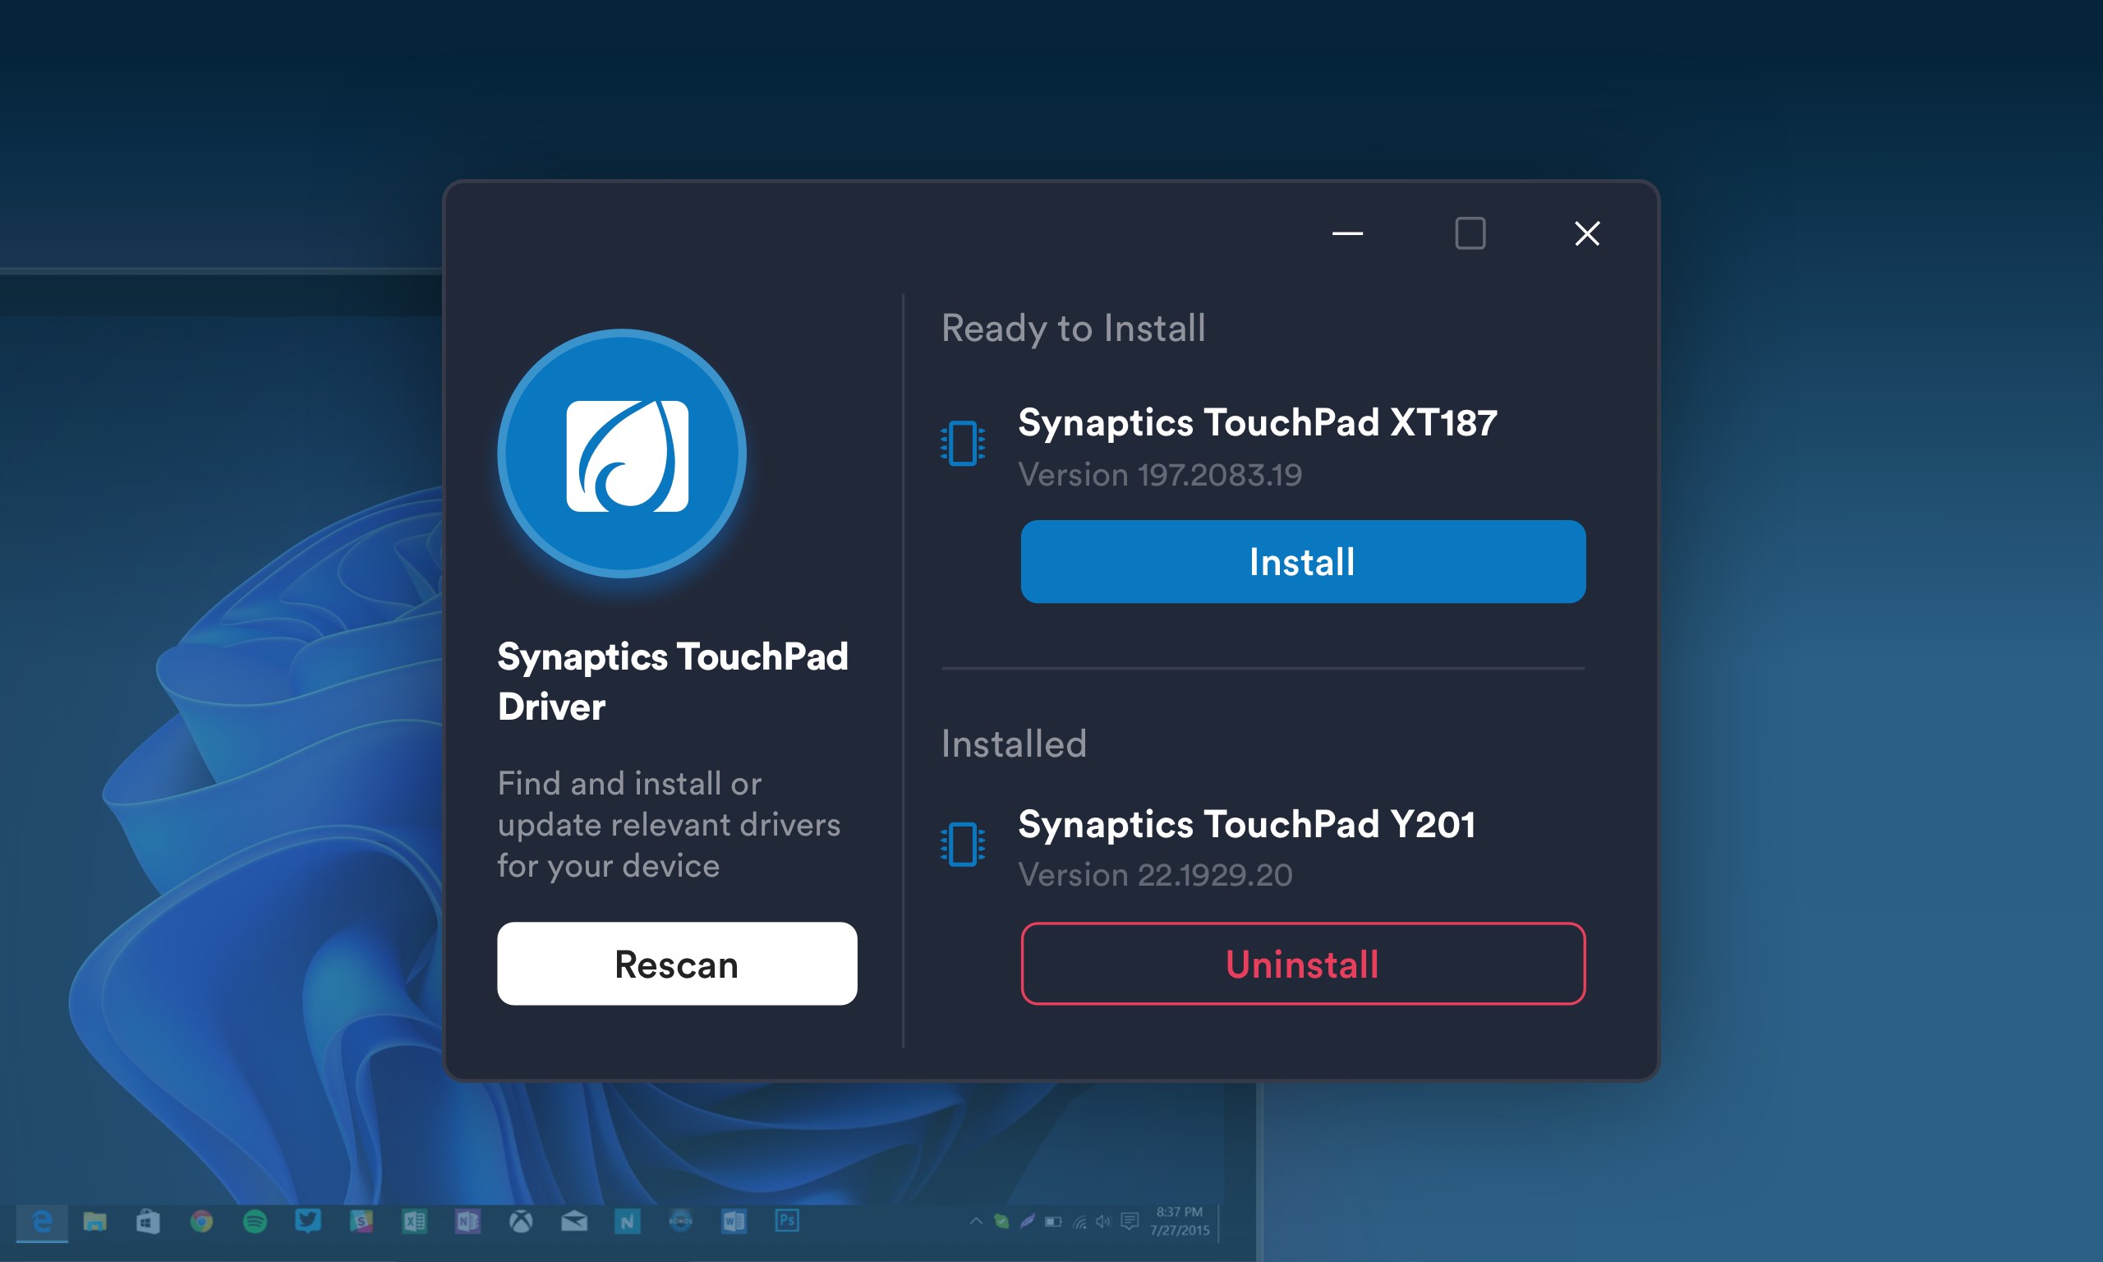Viewport: 2103px width, 1262px height.
Task: Click the chip icon beside TouchPad Y201
Action: tap(962, 845)
